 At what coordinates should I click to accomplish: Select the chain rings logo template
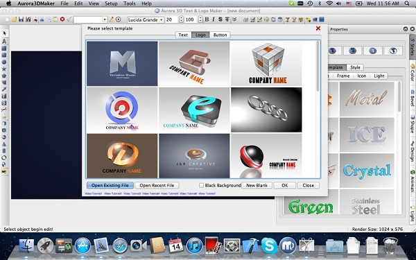[x=266, y=110]
